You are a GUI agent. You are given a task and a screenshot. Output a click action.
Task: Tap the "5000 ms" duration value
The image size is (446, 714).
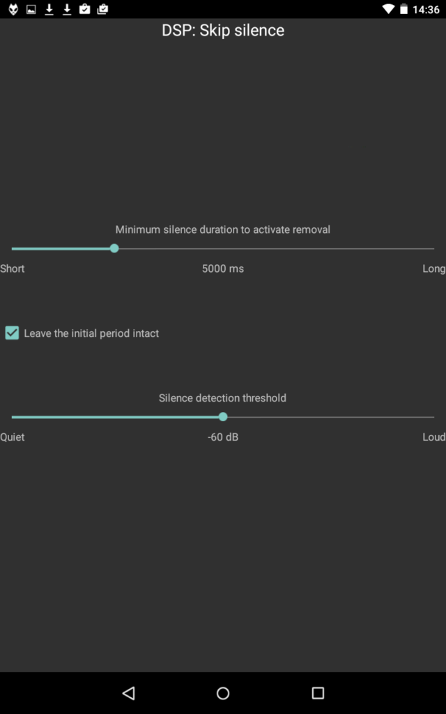click(223, 268)
